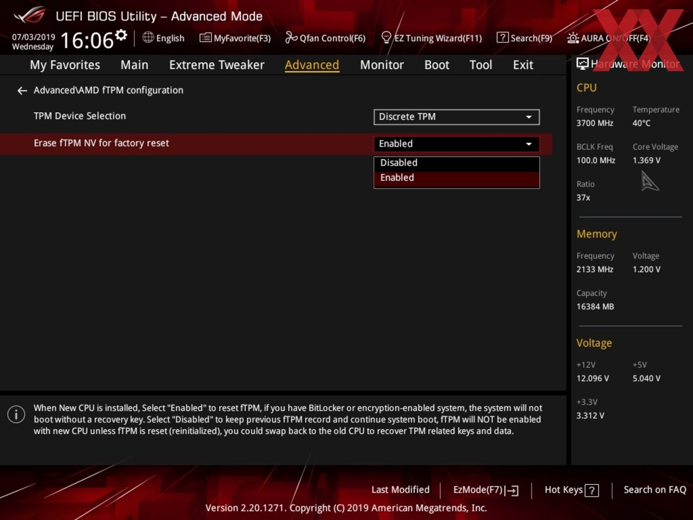Click the CPU temperature value 40°C

tap(642, 123)
